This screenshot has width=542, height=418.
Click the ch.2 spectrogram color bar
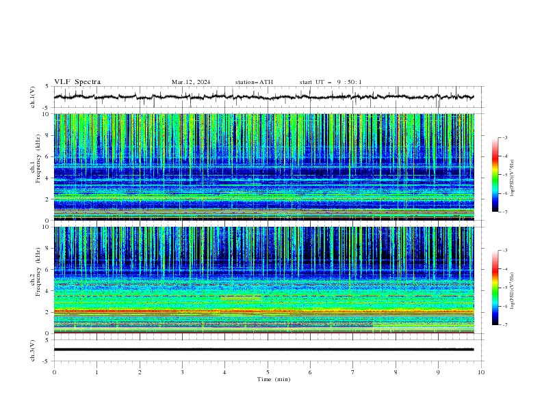click(x=495, y=288)
